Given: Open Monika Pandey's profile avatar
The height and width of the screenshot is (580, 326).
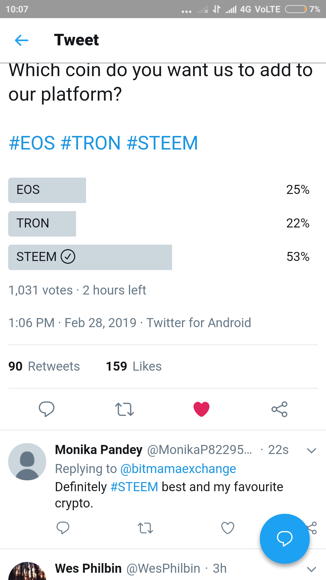Looking at the screenshot, I should pyautogui.click(x=27, y=462).
